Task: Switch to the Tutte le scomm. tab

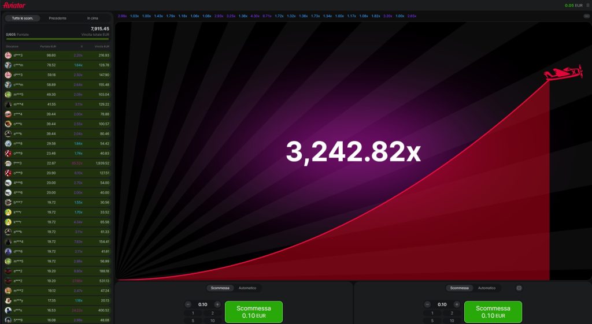Action: click(x=23, y=18)
